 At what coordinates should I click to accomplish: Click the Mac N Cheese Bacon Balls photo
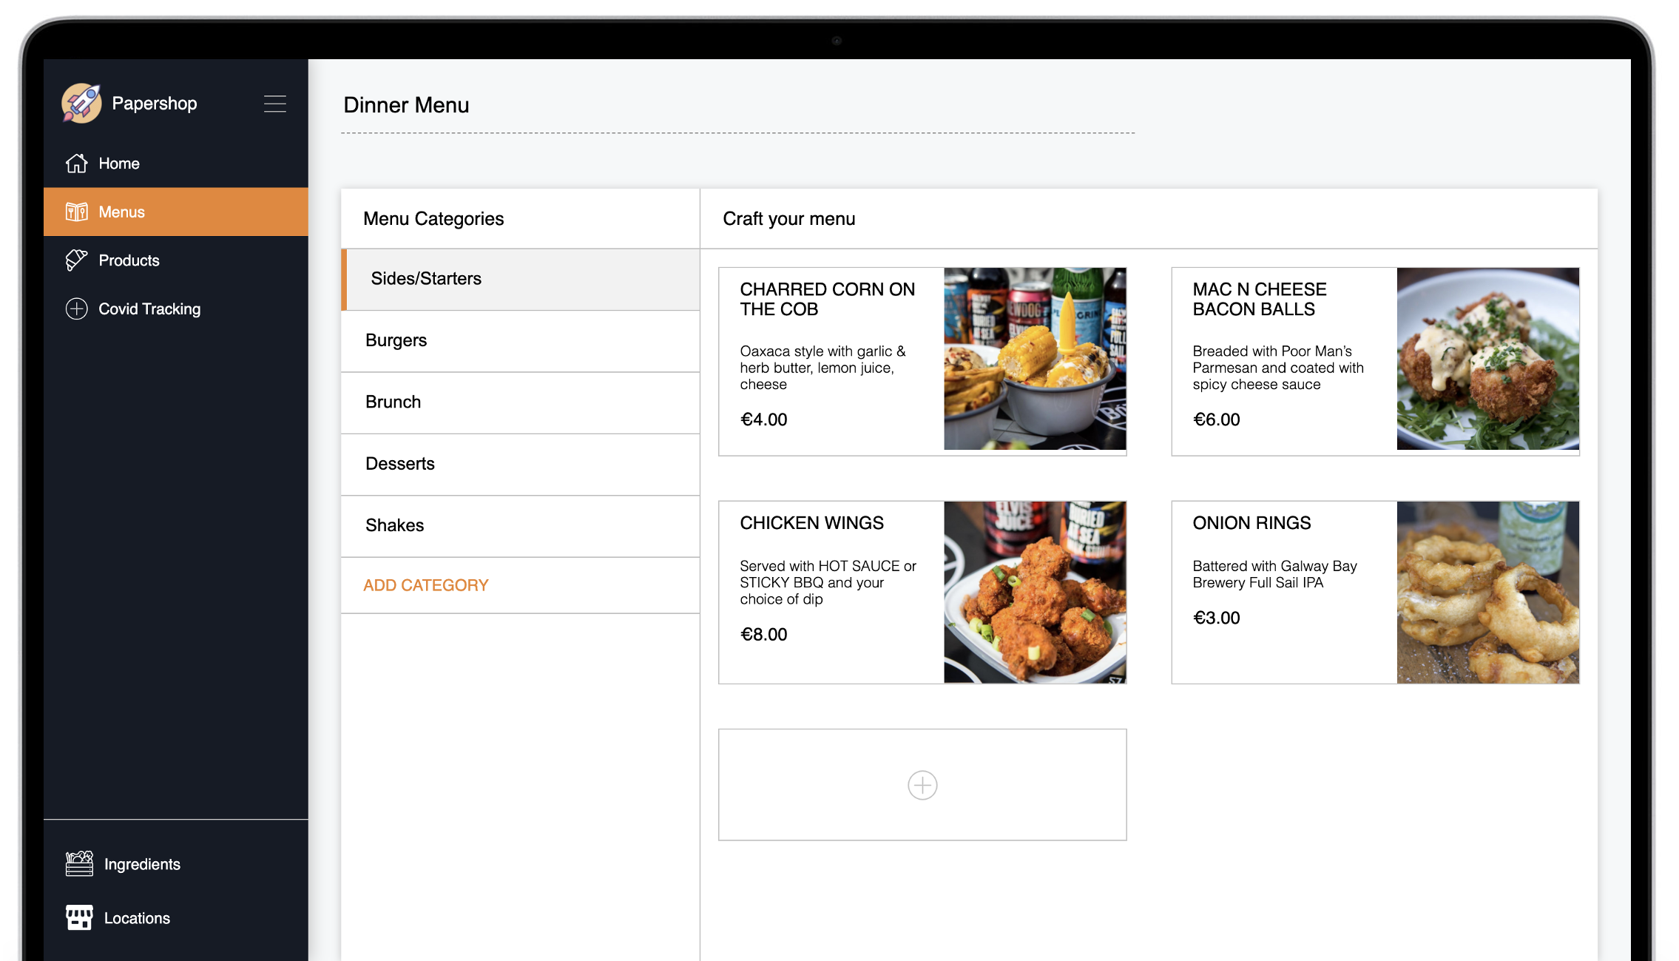(x=1487, y=359)
